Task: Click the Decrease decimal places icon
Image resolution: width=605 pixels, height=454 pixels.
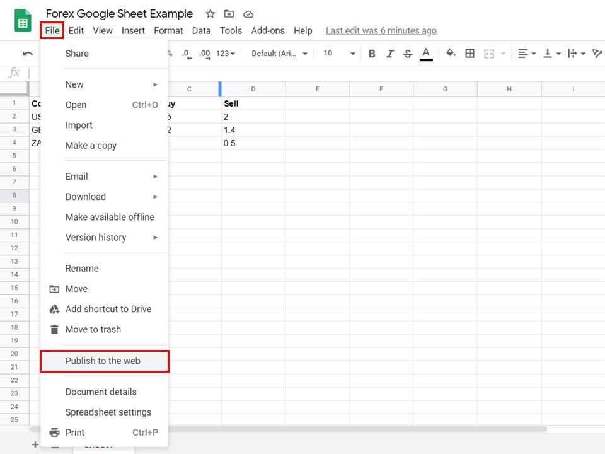Action: click(x=187, y=55)
